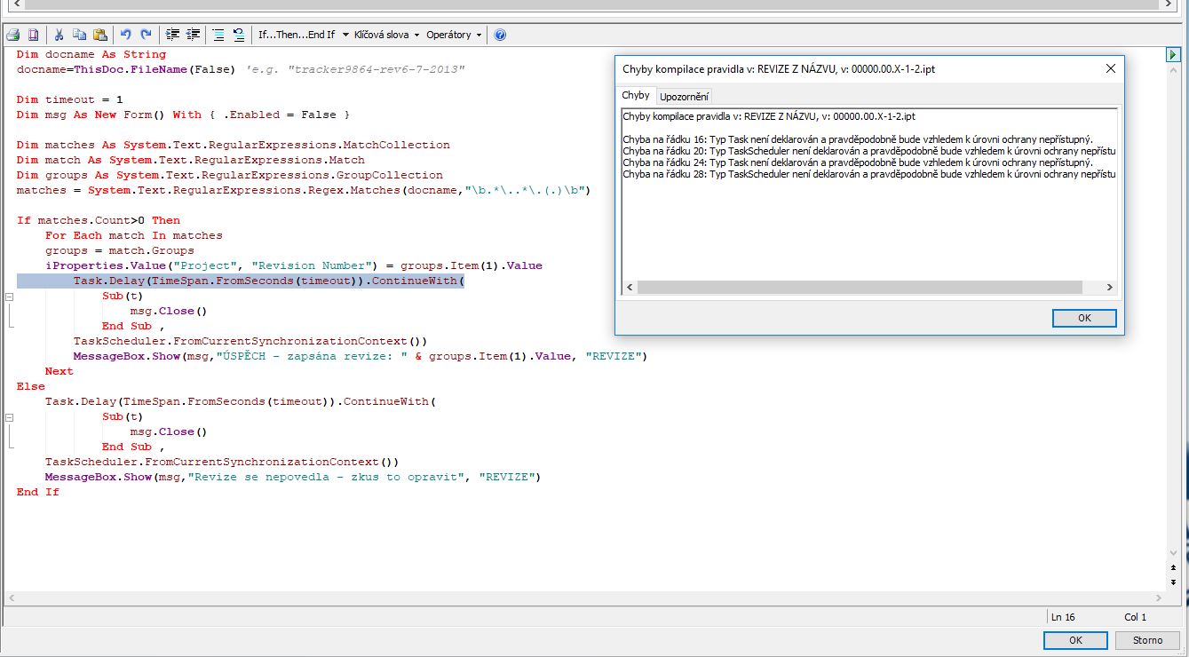Collapse the second Sub(t) block under Else
The height and width of the screenshot is (657, 1189).
coord(9,417)
